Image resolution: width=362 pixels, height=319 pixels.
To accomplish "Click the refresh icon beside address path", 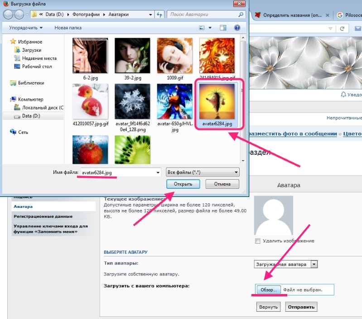I will (159, 15).
